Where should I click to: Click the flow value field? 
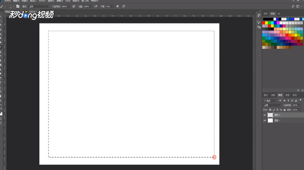point(86,7)
